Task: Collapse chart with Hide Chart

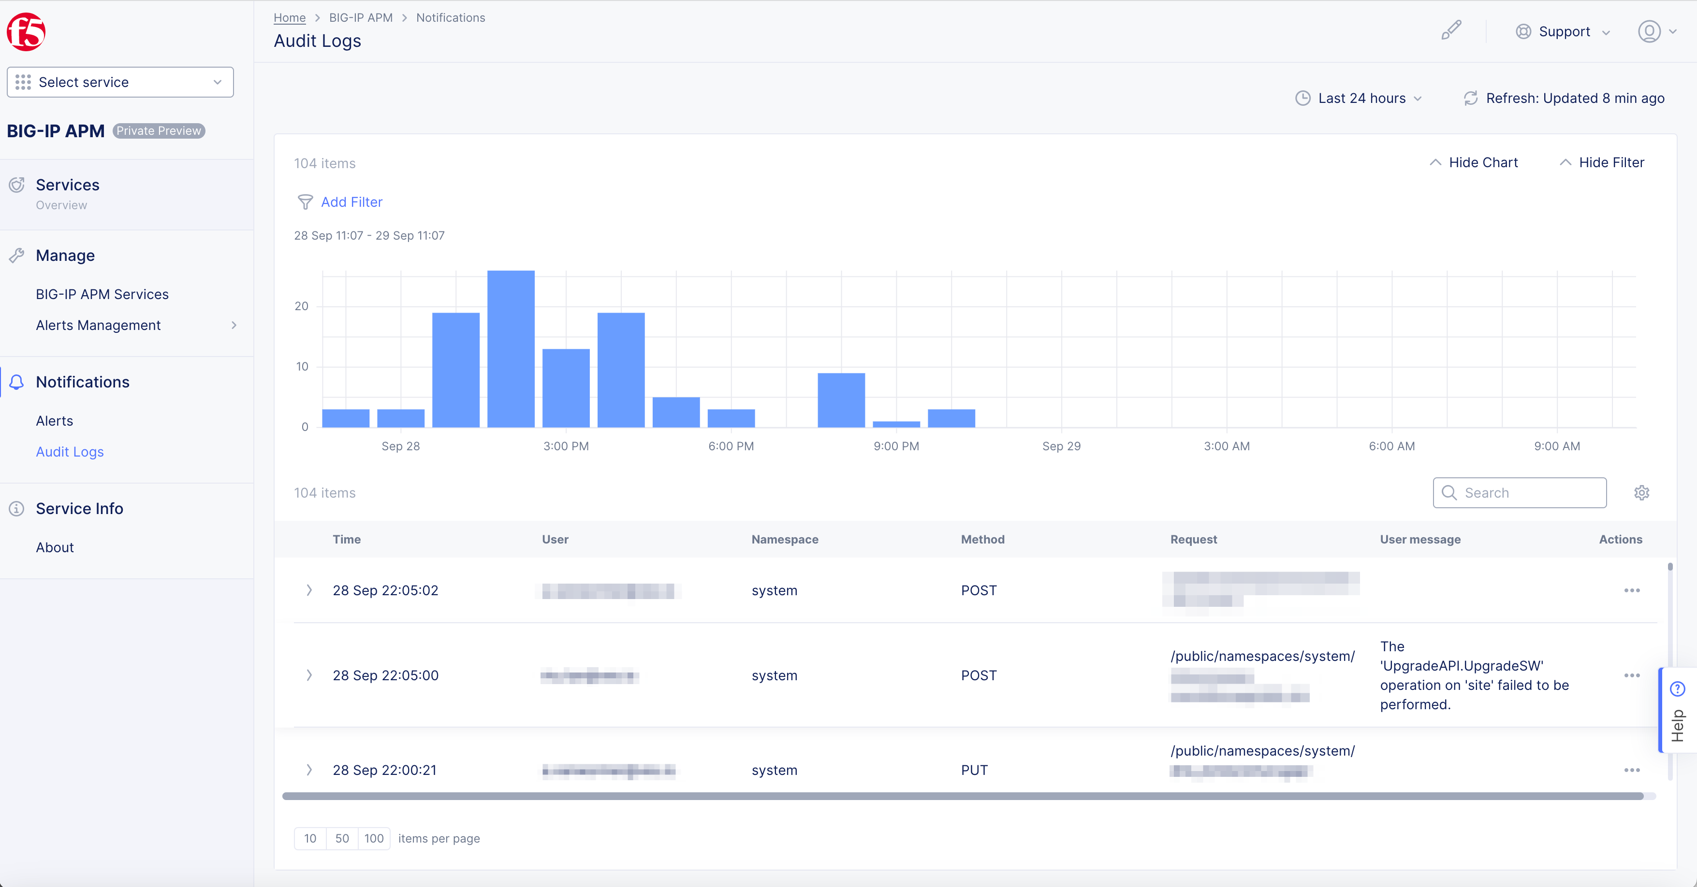Action: (x=1473, y=163)
